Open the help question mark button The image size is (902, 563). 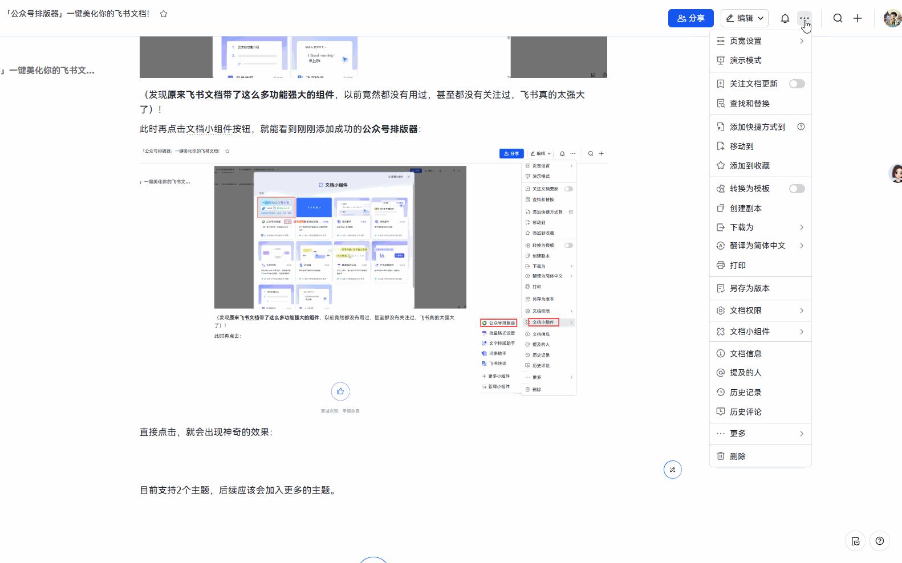pos(880,541)
